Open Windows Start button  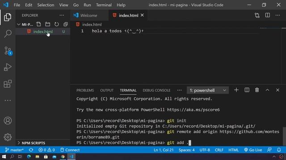click(x=4, y=156)
